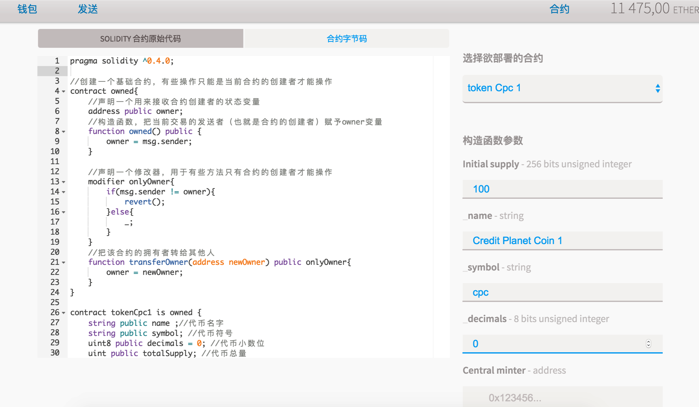Click the _name field 'Credit Planet Coin 1'

tap(562, 241)
